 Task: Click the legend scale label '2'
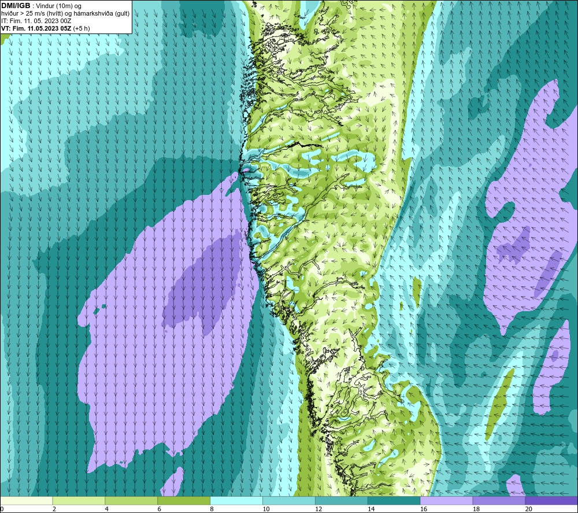click(x=54, y=509)
